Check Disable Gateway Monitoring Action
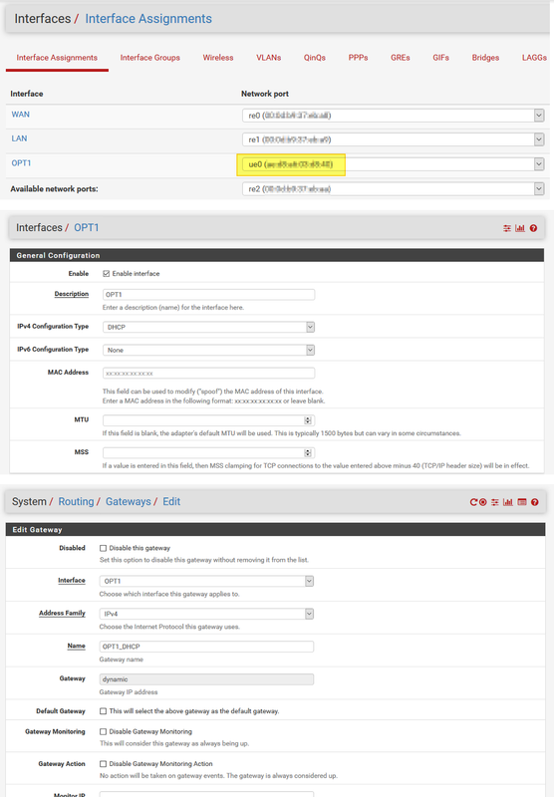554x797 pixels. [104, 763]
